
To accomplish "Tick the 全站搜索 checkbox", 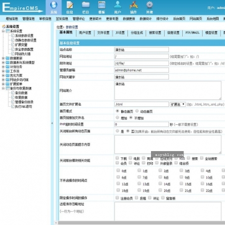I will (201, 158).
